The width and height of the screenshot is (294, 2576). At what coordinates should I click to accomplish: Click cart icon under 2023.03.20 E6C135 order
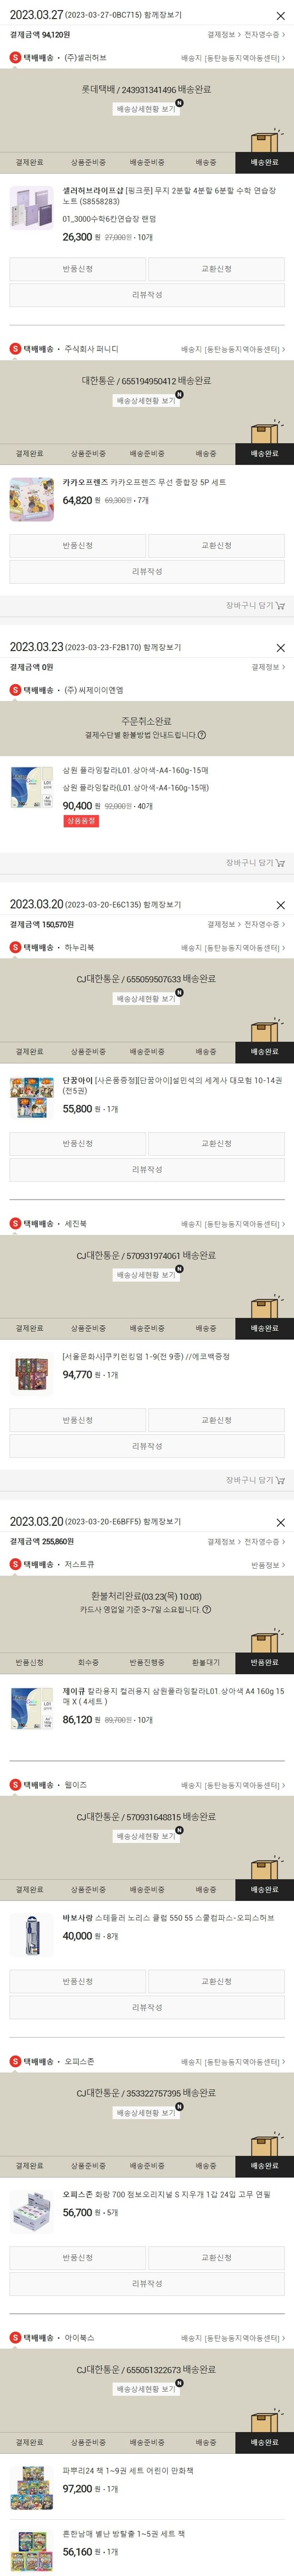tap(280, 1480)
